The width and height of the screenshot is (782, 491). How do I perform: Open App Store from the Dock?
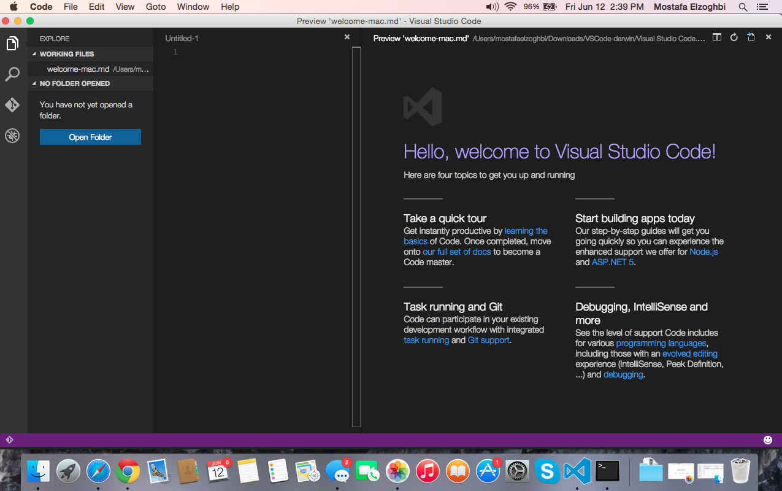coord(488,471)
